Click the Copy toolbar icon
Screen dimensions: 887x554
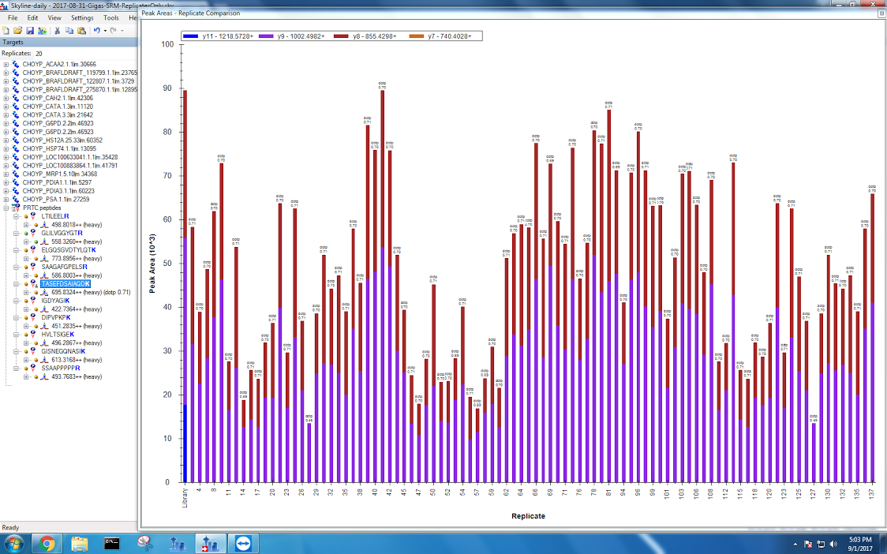point(69,30)
